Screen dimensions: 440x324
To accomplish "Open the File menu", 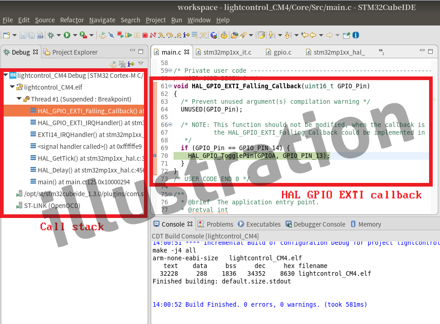I will (x=8, y=20).
